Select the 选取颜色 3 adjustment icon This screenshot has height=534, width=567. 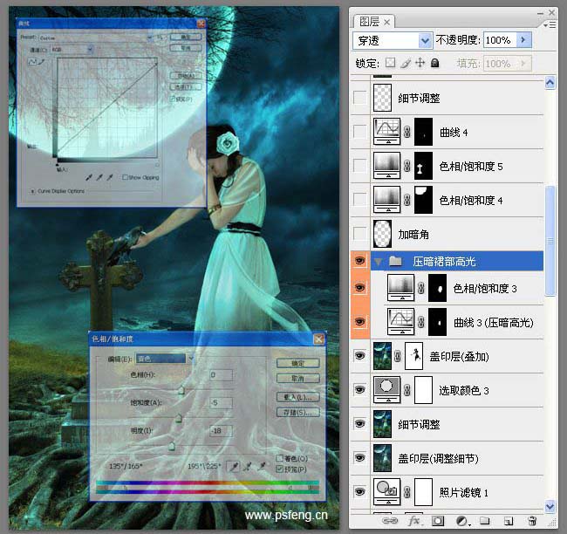coord(387,390)
